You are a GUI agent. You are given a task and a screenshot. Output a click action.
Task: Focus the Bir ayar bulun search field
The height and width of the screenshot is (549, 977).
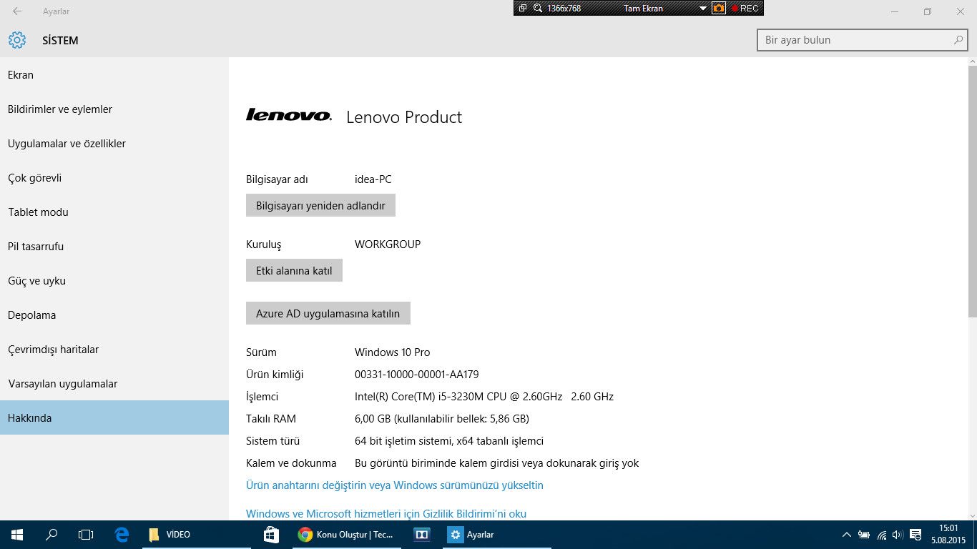(863, 40)
